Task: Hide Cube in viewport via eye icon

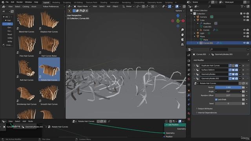Action: tap(244, 20)
